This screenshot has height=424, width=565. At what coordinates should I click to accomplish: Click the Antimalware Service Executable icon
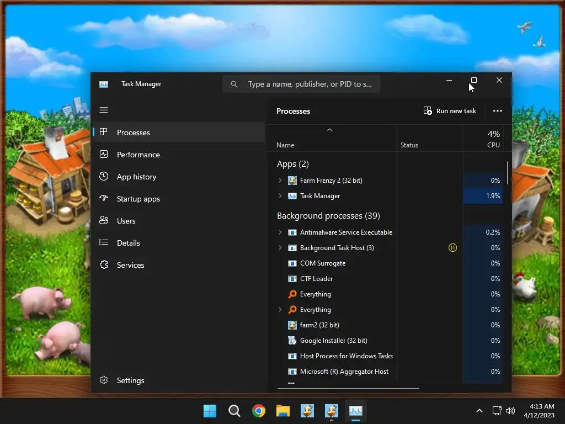pos(292,232)
